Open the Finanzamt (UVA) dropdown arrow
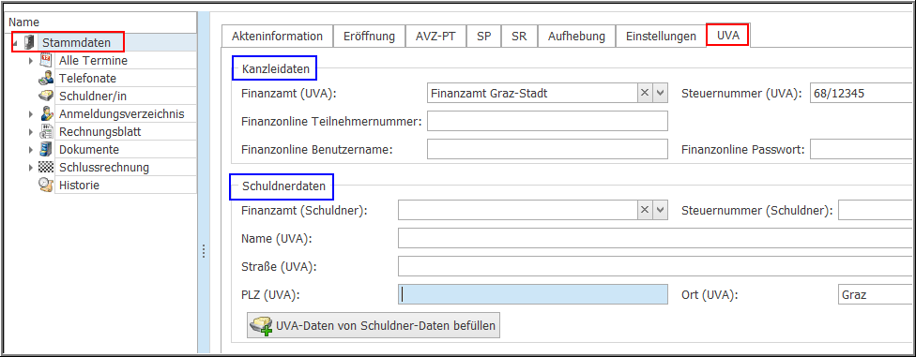Viewport: 916px width, 357px height. [x=660, y=93]
